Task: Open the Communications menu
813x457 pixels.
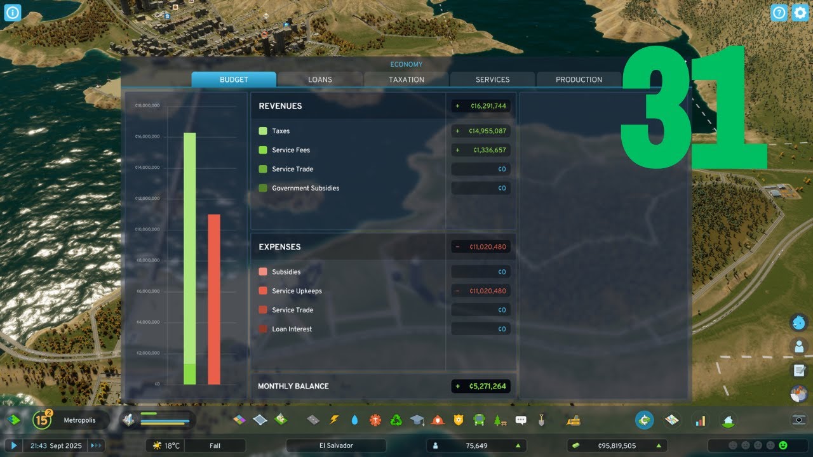Action: click(x=521, y=420)
